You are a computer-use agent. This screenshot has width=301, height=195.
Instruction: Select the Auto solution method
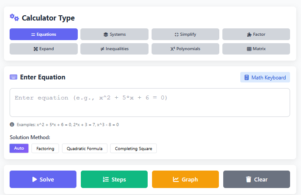pyautogui.click(x=19, y=148)
